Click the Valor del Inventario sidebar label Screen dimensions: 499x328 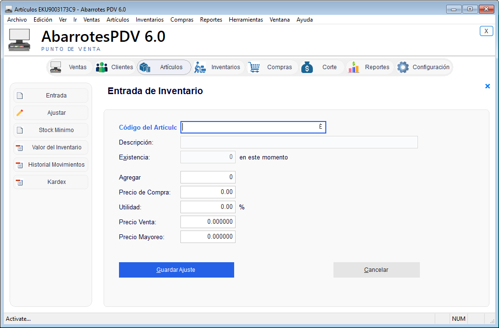[57, 147]
